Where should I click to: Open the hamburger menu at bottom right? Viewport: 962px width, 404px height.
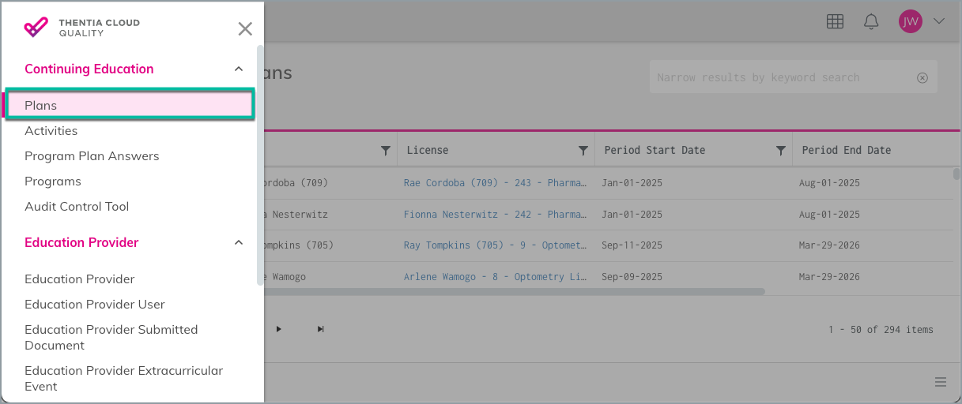click(x=941, y=382)
